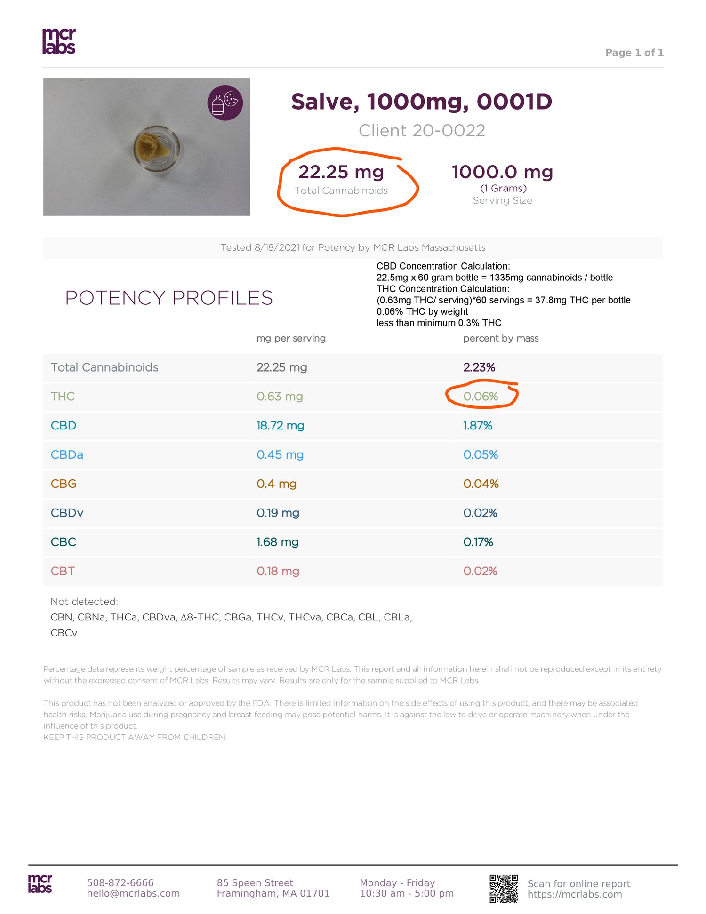Click the POTENCY PROFILES heading
706x914 pixels.
coord(169,298)
